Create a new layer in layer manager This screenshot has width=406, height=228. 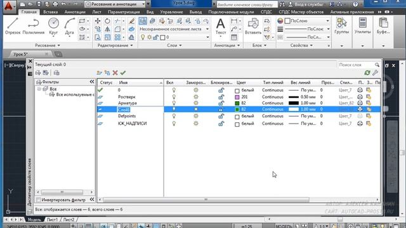click(x=99, y=73)
